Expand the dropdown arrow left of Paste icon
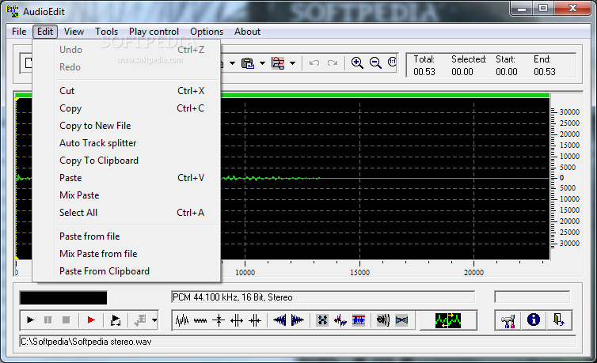This screenshot has height=363, width=597. [232, 63]
